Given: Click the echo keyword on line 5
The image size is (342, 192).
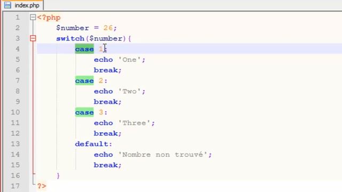Looking at the screenshot, I should coord(103,60).
